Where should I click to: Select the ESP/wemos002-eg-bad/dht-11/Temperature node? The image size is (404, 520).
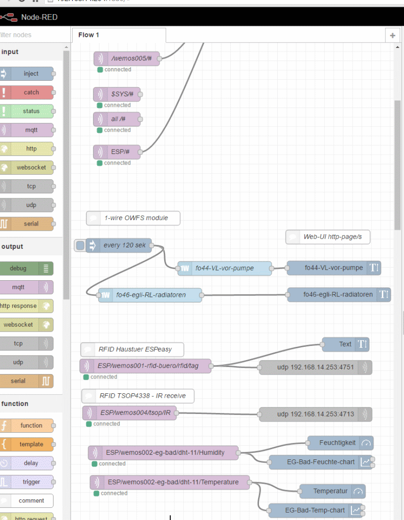170,483
